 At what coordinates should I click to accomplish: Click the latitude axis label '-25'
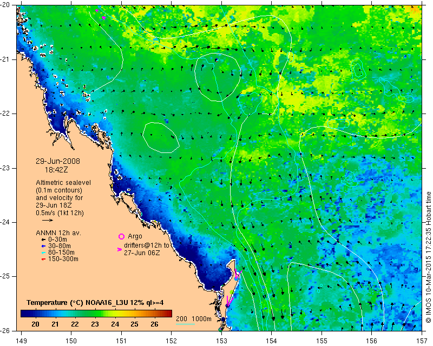5,276
